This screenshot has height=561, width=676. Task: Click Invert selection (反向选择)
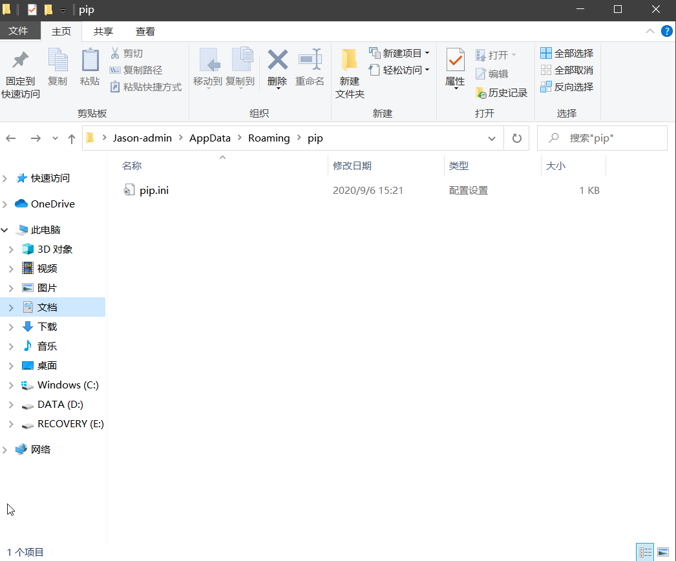point(567,87)
